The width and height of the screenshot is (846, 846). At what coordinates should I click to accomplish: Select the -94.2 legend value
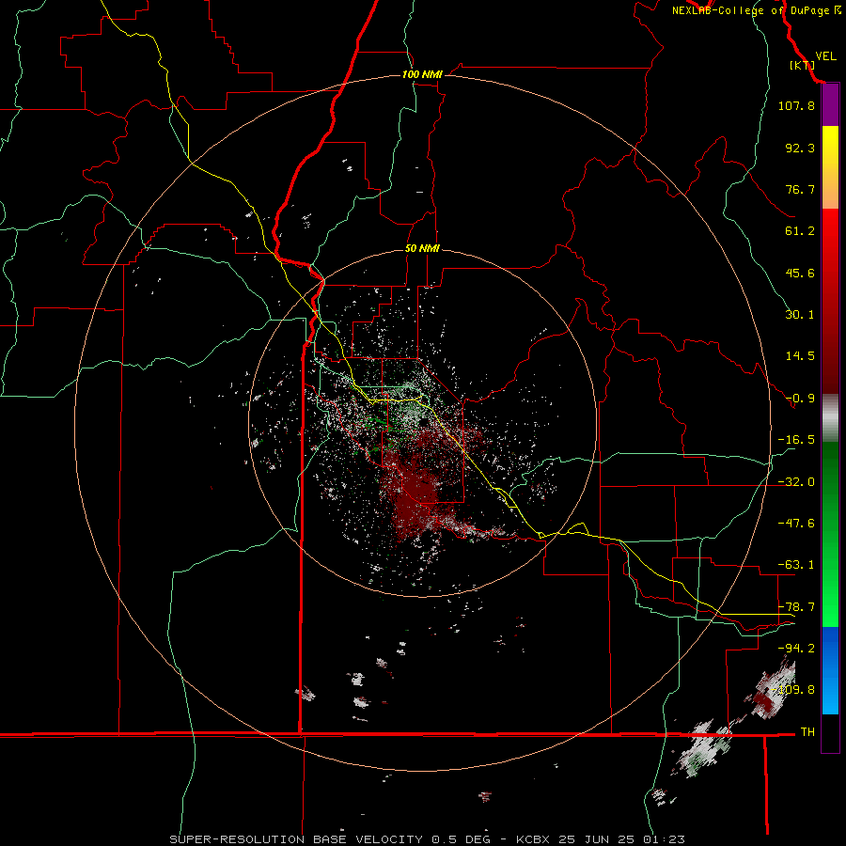pos(796,648)
